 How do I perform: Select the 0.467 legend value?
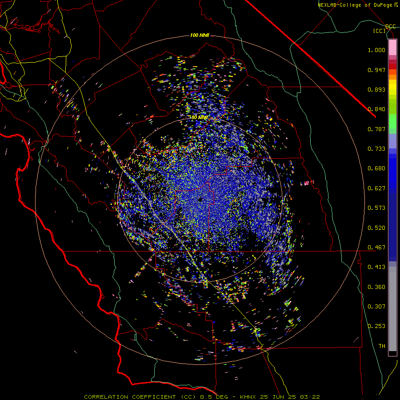coord(376,248)
